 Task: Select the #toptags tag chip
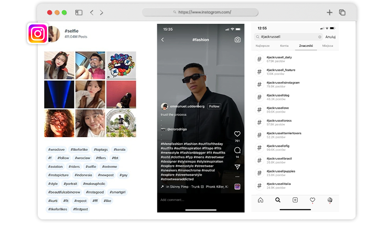point(101,149)
